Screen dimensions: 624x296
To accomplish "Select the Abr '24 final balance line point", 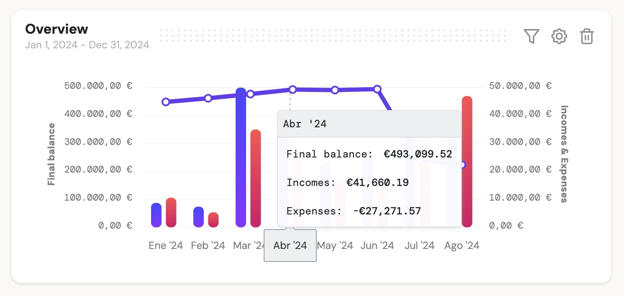I will click(293, 89).
